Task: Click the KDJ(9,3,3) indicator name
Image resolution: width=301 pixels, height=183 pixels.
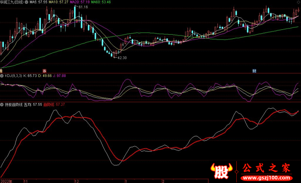Action: coord(13,76)
